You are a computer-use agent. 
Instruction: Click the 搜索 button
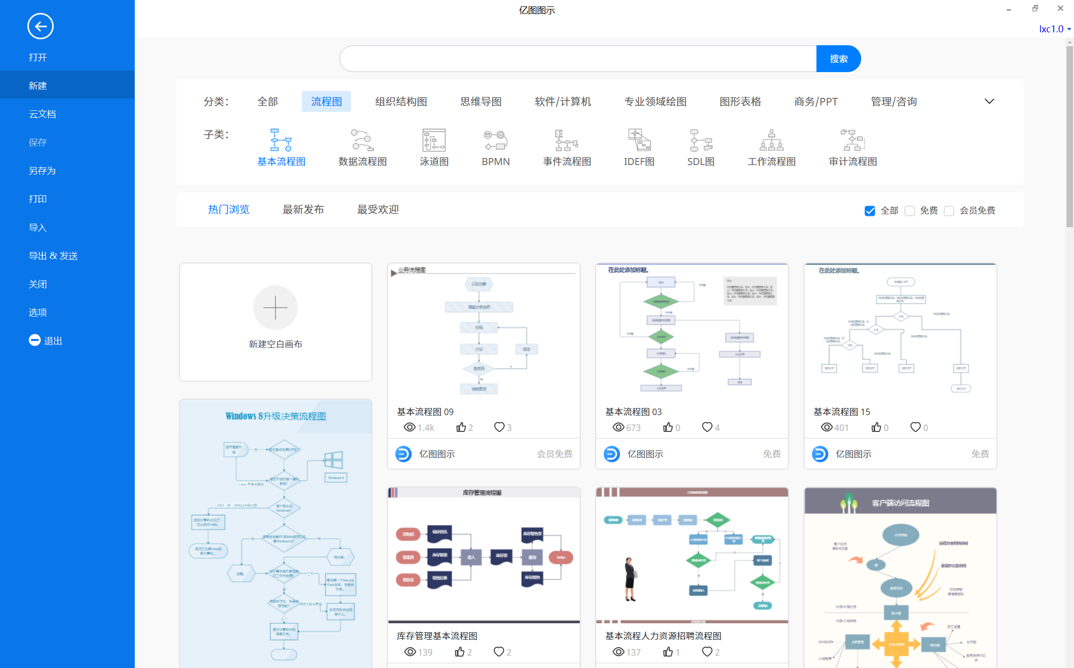tap(838, 59)
